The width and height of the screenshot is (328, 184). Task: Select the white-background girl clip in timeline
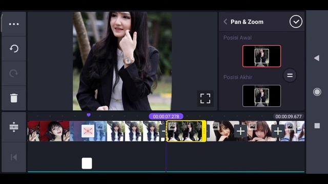tap(134, 131)
